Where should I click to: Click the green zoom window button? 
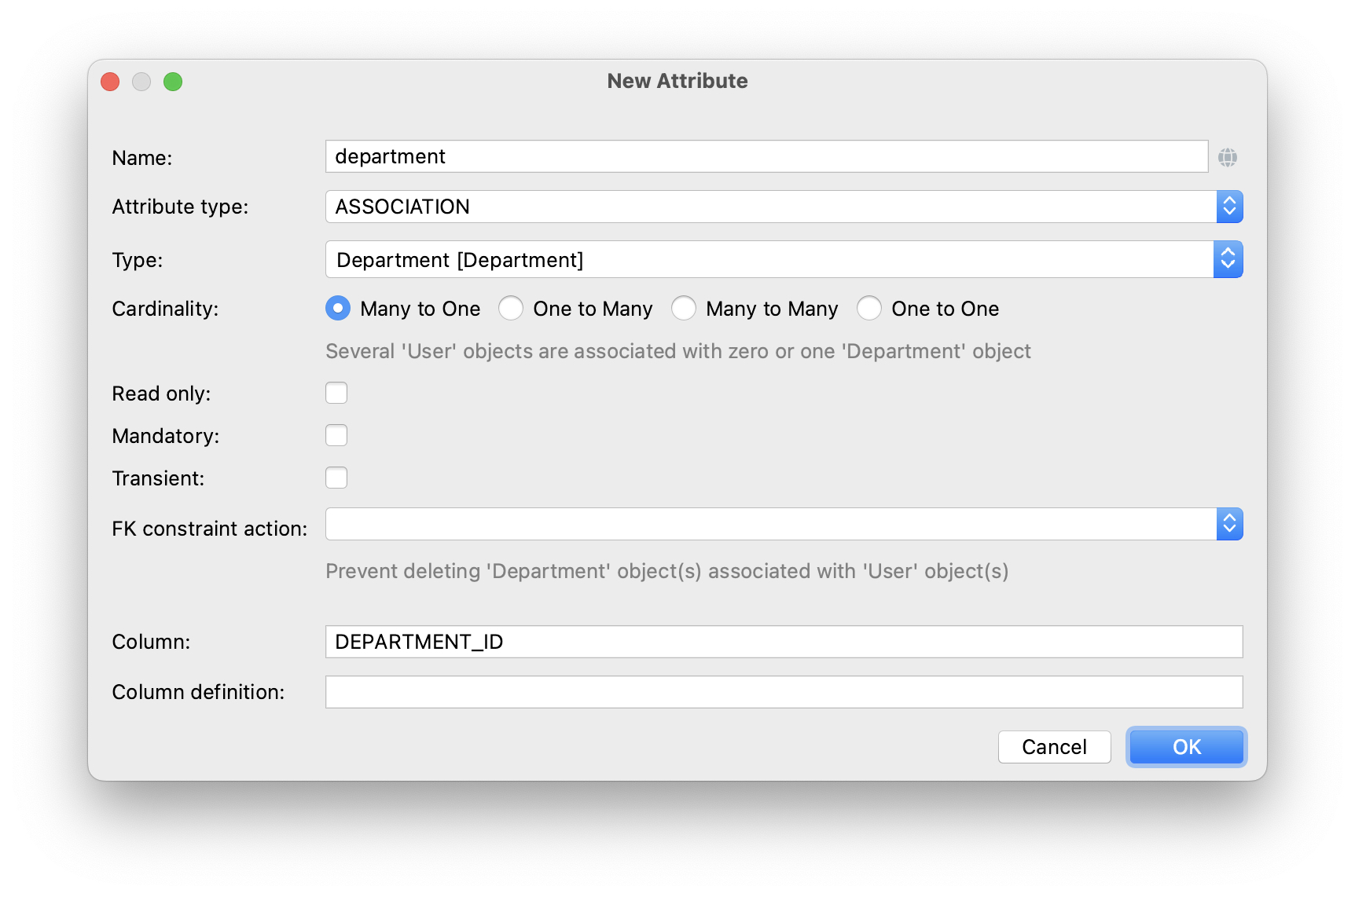(x=173, y=82)
